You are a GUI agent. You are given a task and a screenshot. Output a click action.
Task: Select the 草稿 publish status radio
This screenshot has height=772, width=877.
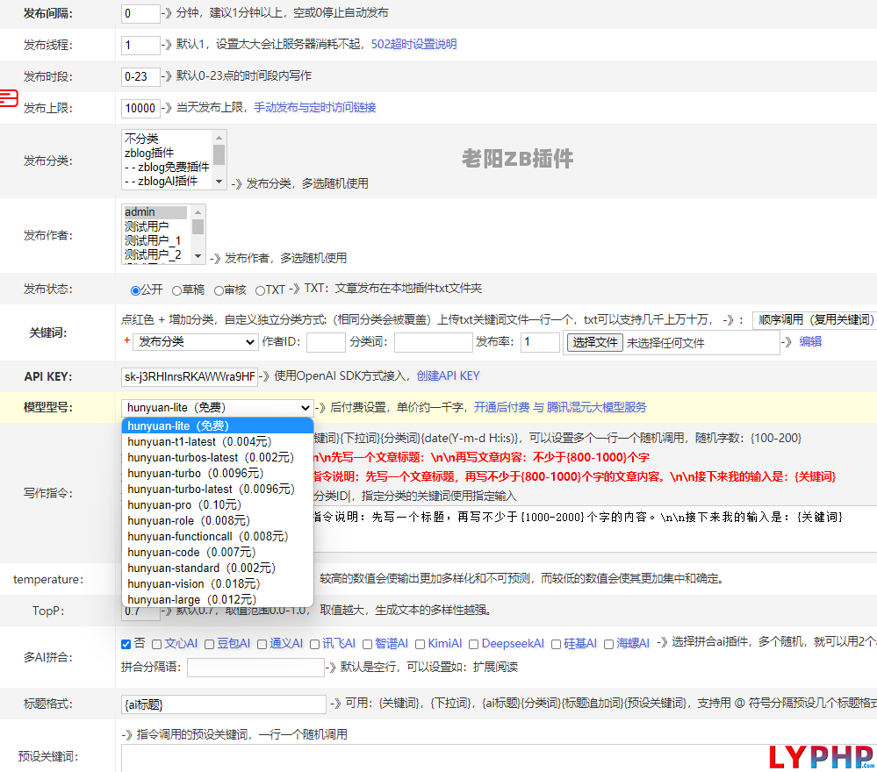pos(176,290)
